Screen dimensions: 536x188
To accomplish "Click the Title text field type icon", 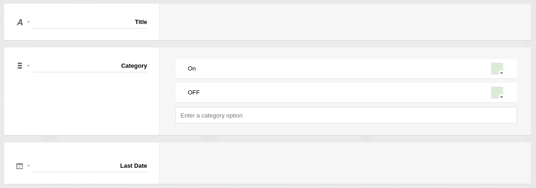I will coord(20,22).
